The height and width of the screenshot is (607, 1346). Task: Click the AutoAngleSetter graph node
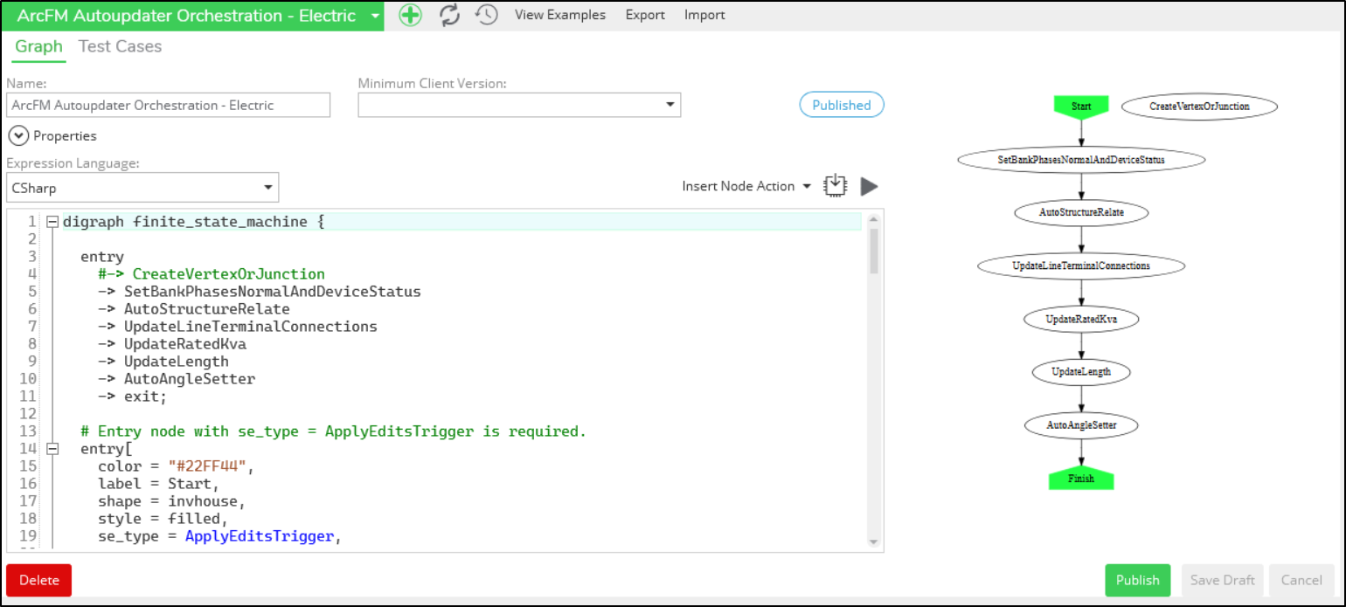1081,425
